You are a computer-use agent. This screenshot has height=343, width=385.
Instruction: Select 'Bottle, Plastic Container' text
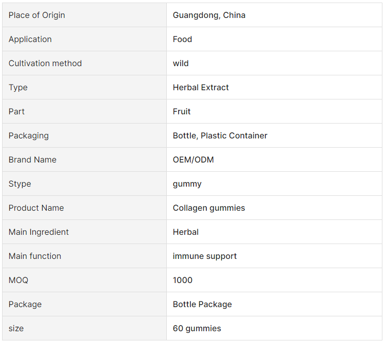point(220,136)
